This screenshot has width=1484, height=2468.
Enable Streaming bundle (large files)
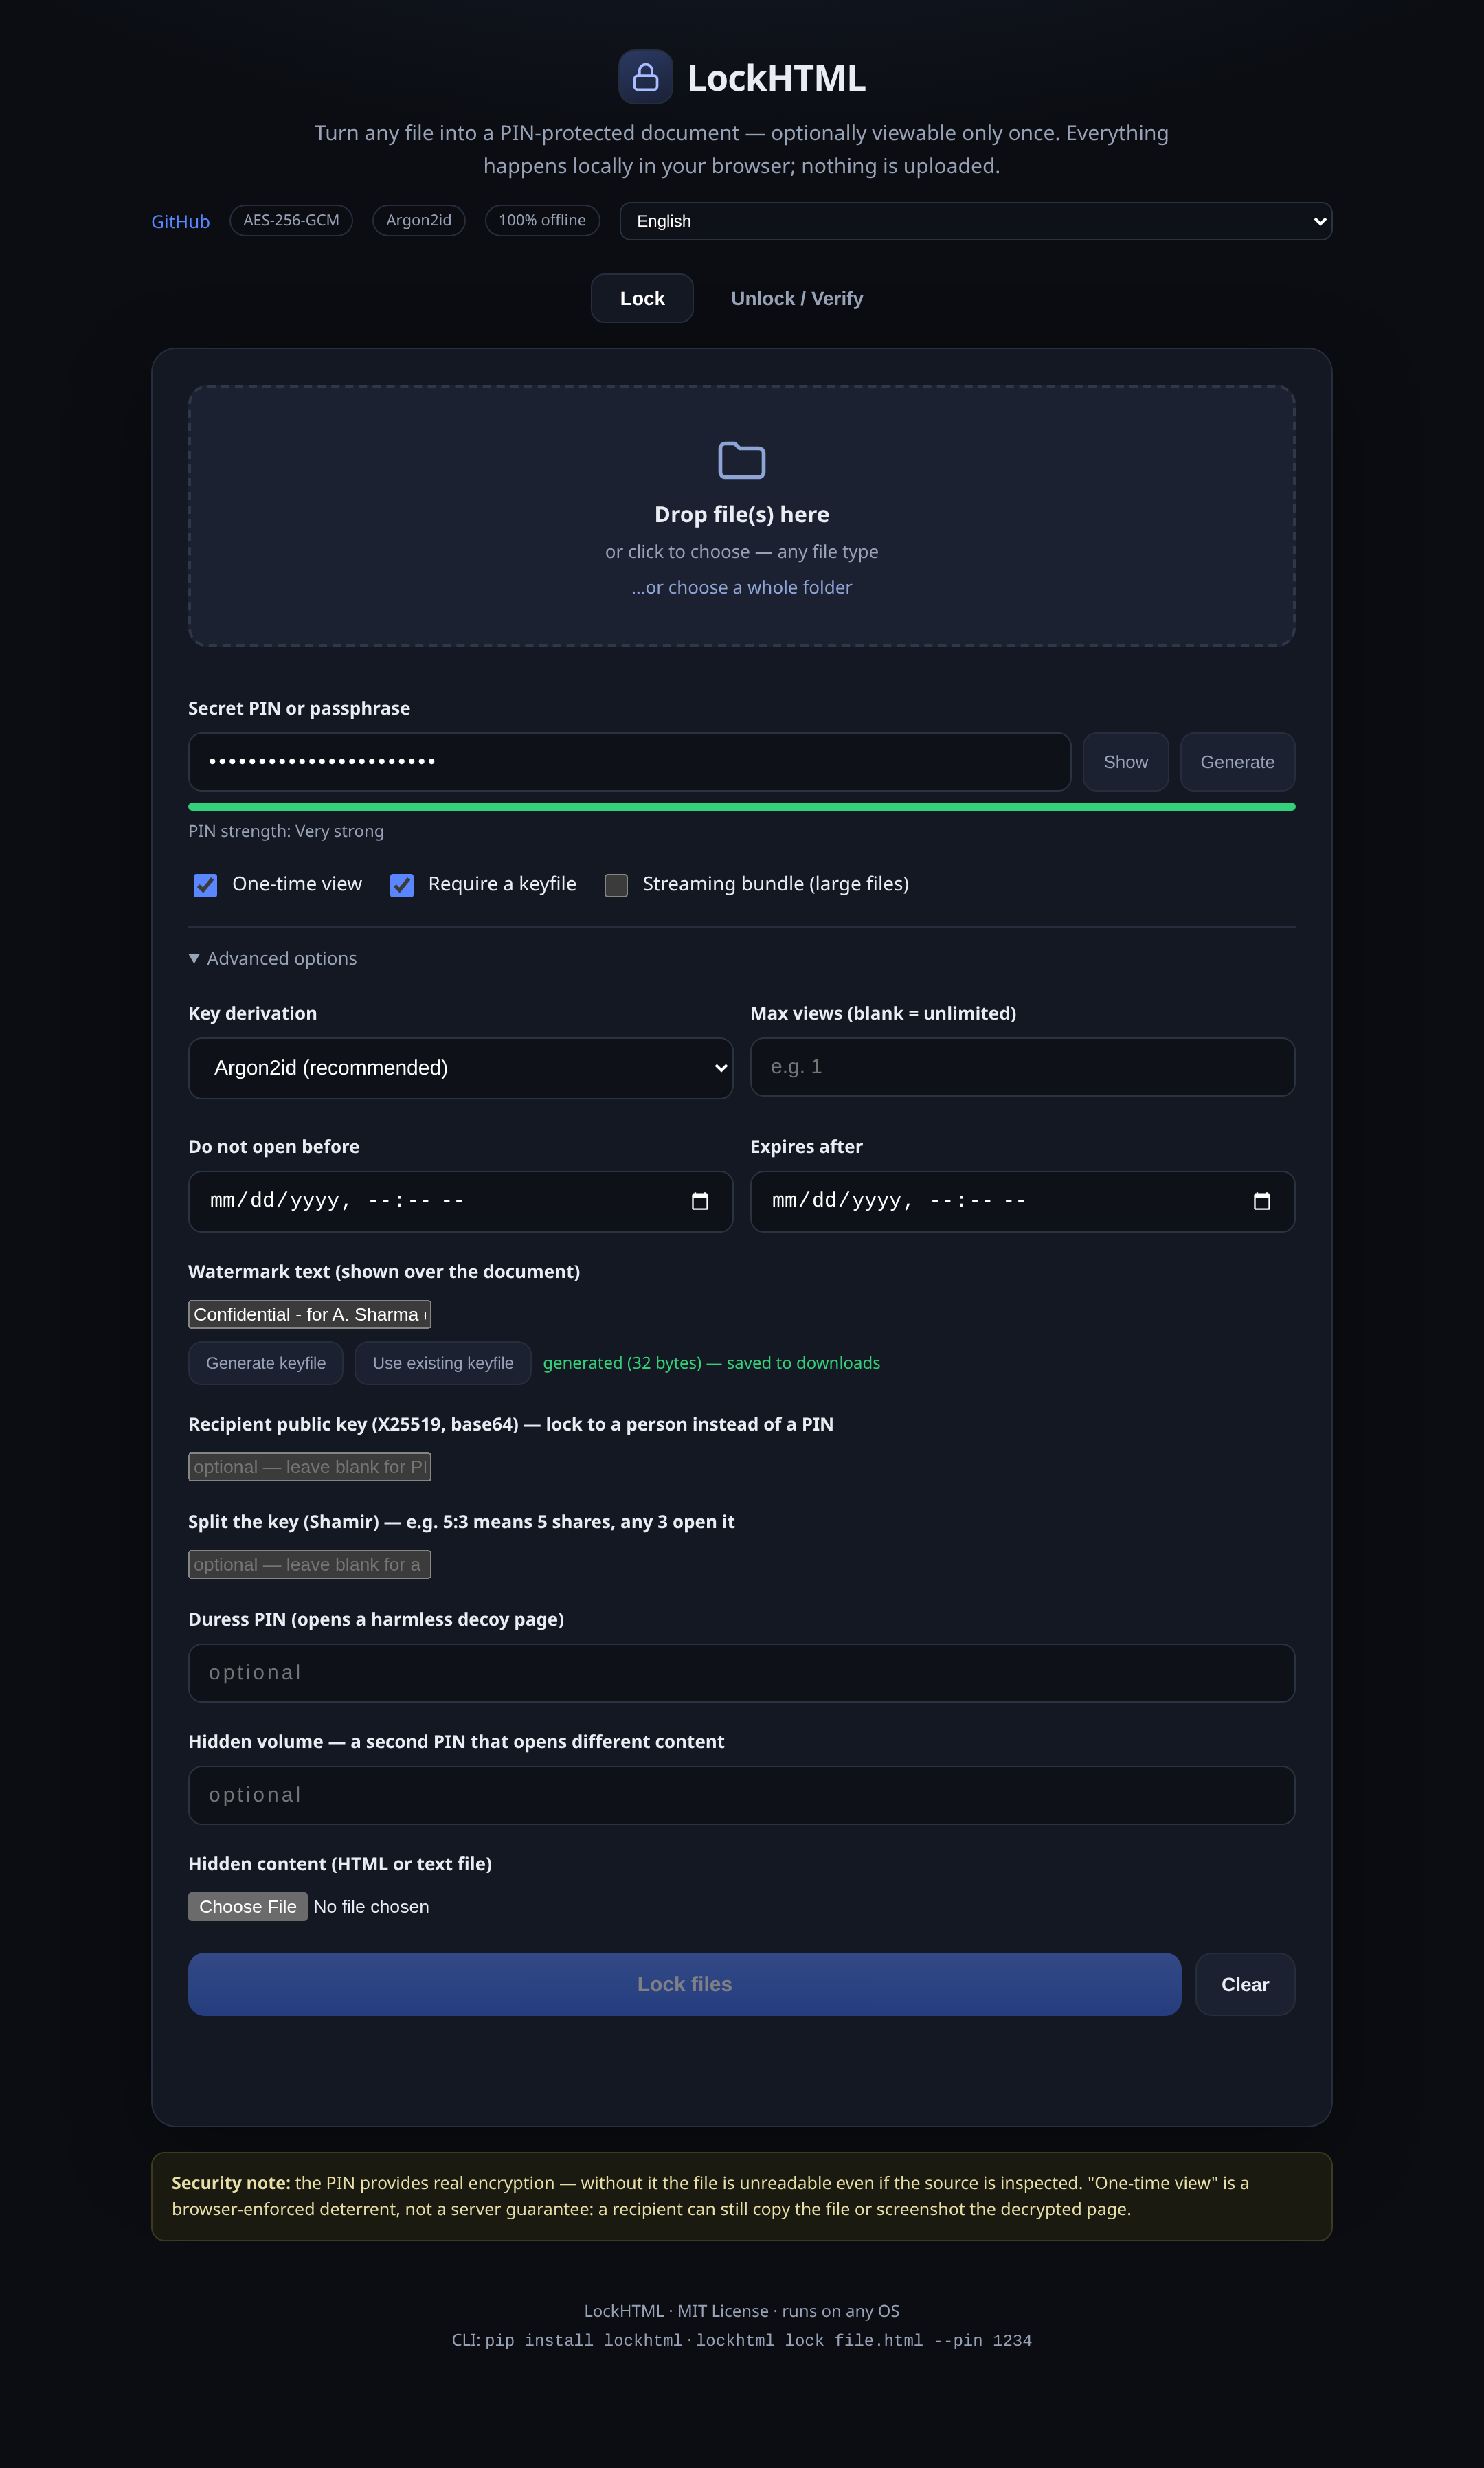[x=616, y=885]
